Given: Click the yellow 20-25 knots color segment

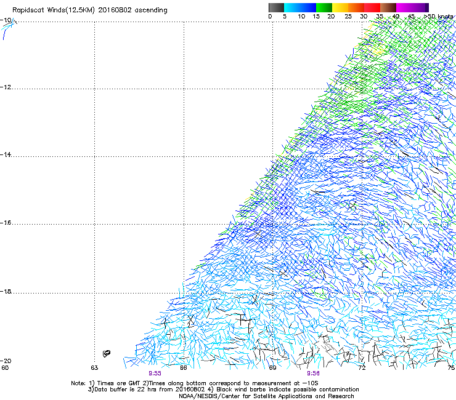Looking at the screenshot, I should (340, 7).
